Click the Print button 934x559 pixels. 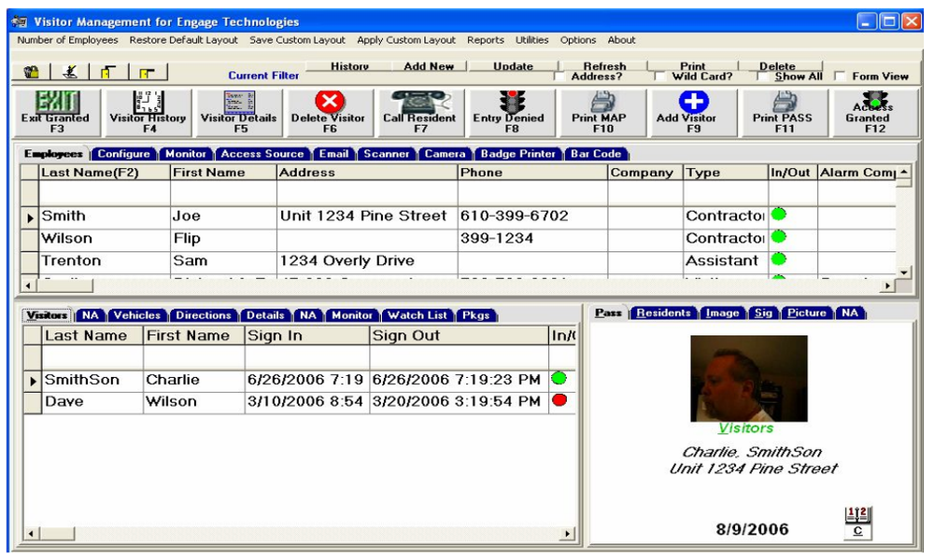pyautogui.click(x=693, y=65)
